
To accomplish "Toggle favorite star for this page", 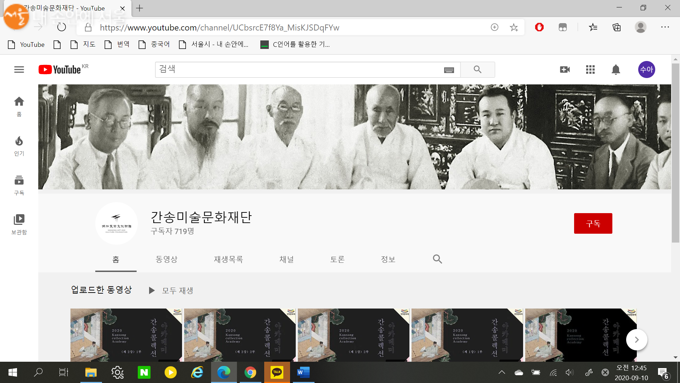I will 514,27.
